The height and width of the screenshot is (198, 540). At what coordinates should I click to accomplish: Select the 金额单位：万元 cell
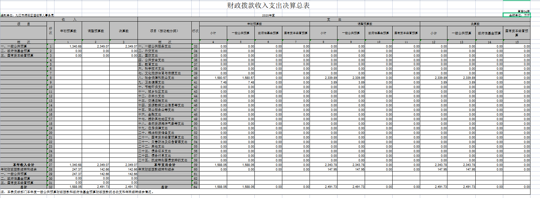click(x=516, y=15)
